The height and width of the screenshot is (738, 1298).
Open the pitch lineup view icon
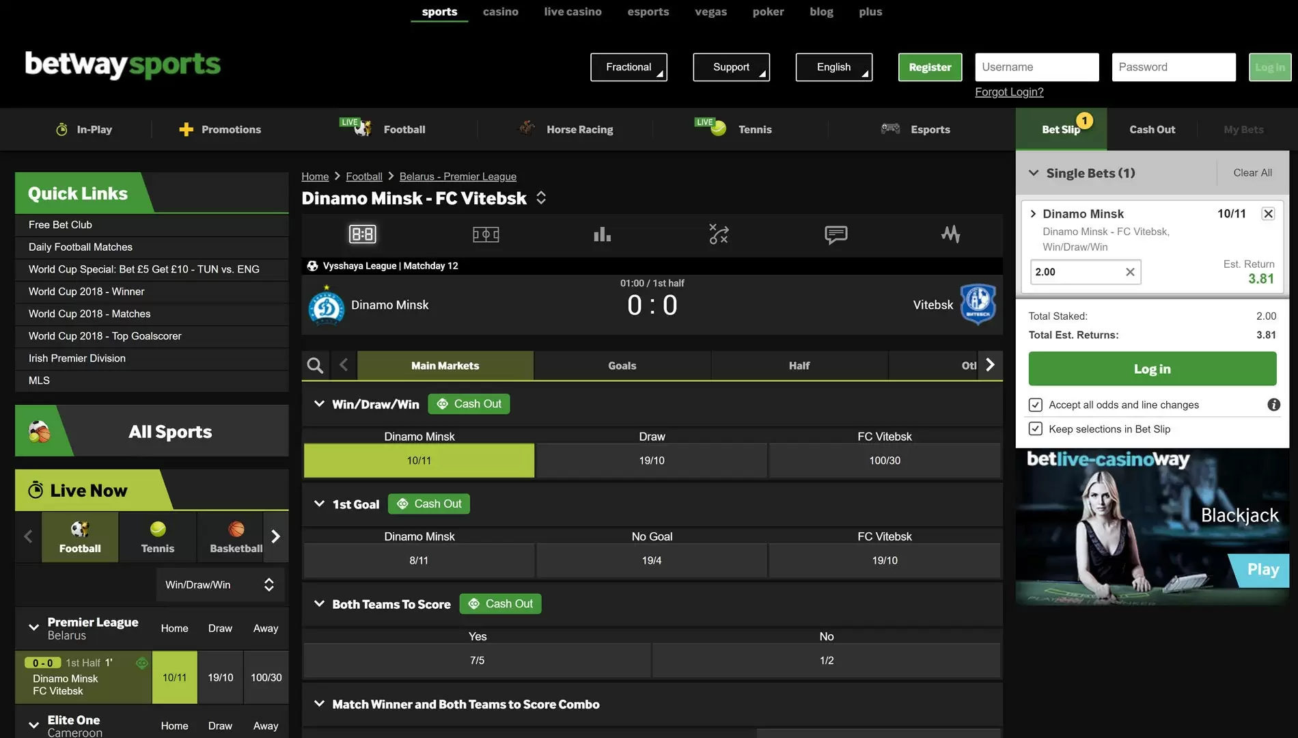pos(486,234)
